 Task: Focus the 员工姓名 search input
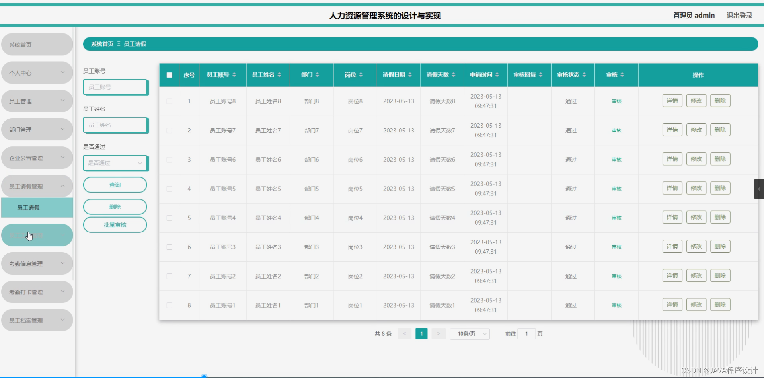coord(115,125)
